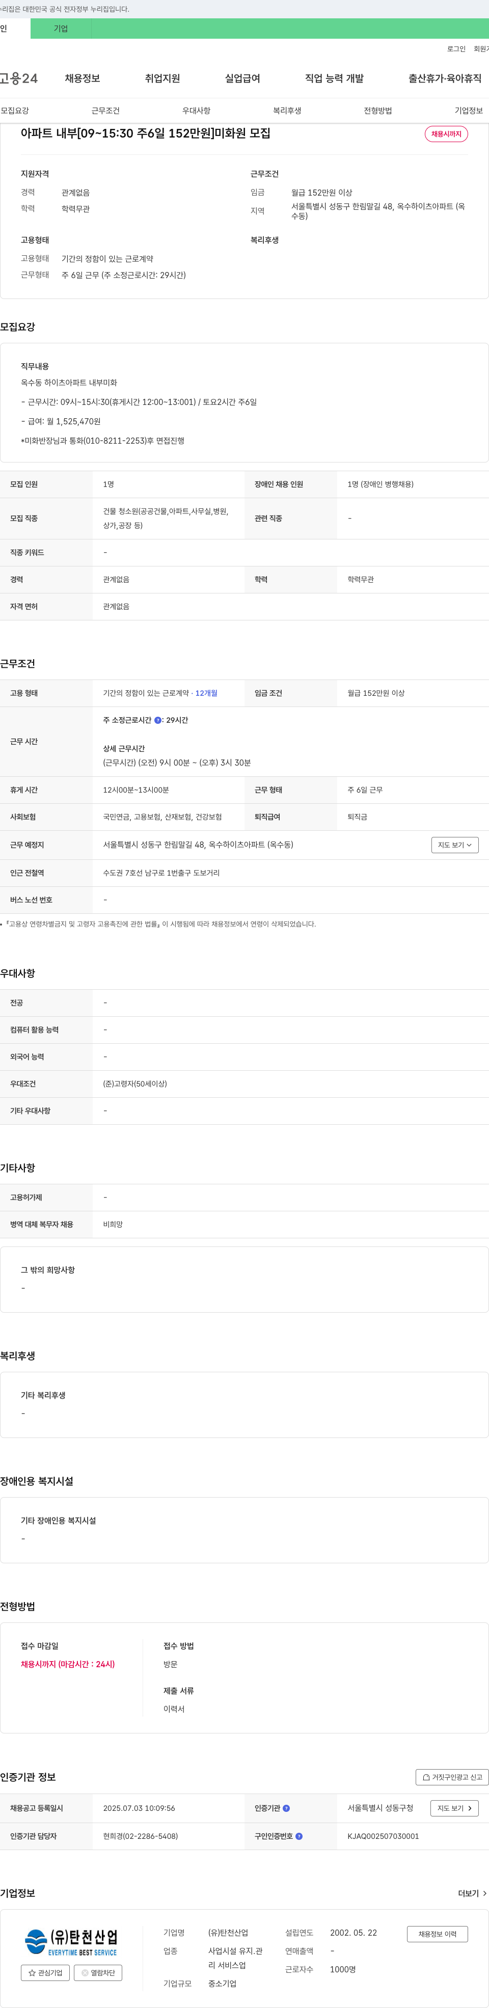Click the 국민연금, 고용보험 사회보험 value
The height and width of the screenshot is (2008, 489).
[162, 817]
